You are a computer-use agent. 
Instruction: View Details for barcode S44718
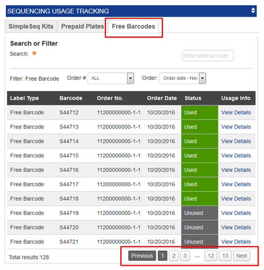click(x=236, y=199)
